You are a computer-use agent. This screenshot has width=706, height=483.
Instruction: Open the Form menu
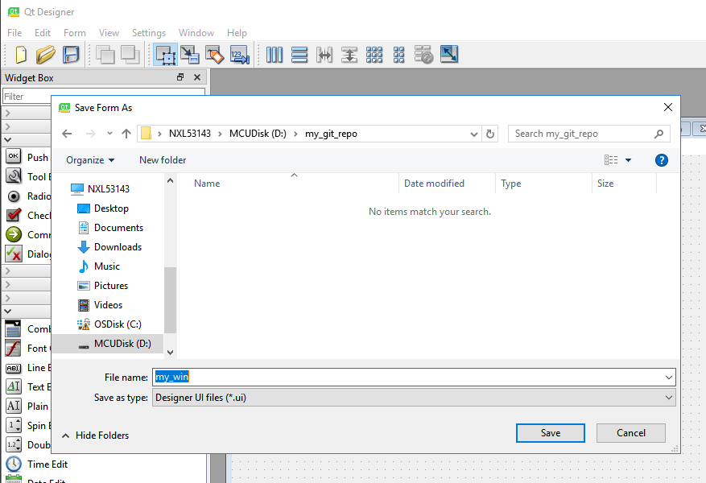(75, 33)
